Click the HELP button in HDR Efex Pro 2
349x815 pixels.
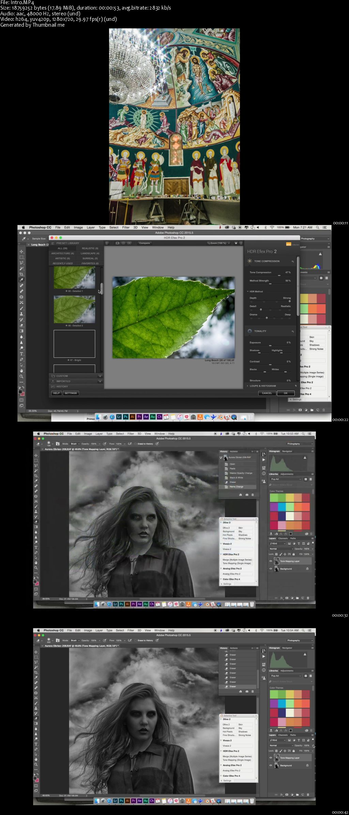56,393
